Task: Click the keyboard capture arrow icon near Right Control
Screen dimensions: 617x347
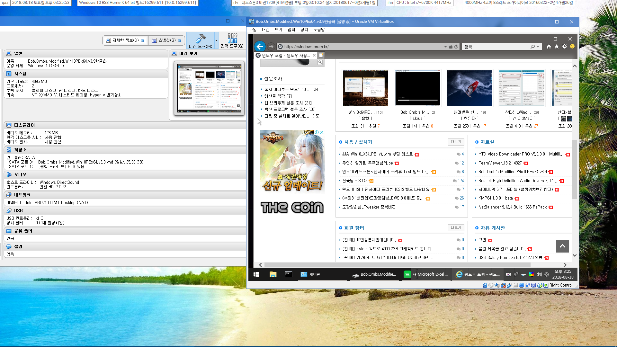Action: pyautogui.click(x=546, y=285)
